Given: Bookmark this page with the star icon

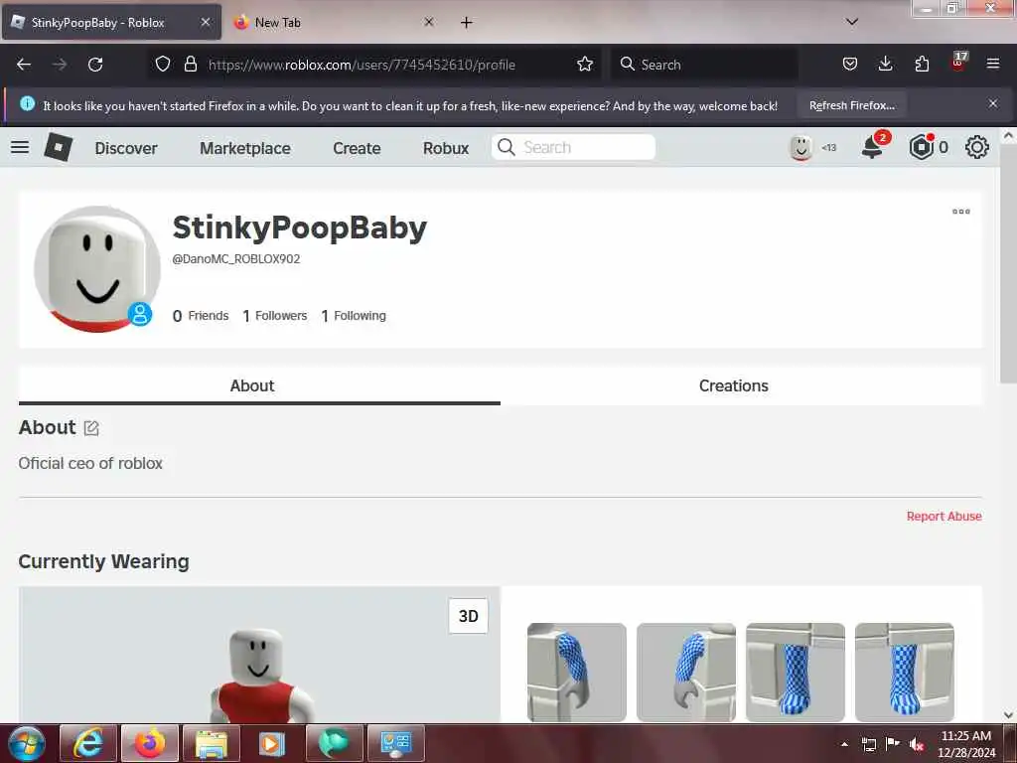Looking at the screenshot, I should click(584, 65).
